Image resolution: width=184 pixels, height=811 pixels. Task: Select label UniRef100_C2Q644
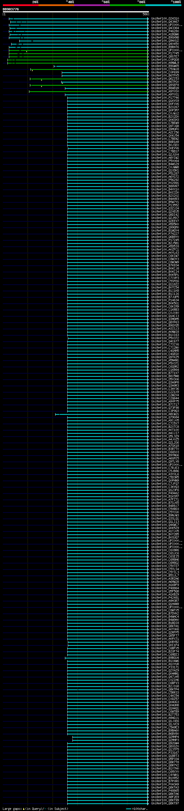[x=165, y=398]
